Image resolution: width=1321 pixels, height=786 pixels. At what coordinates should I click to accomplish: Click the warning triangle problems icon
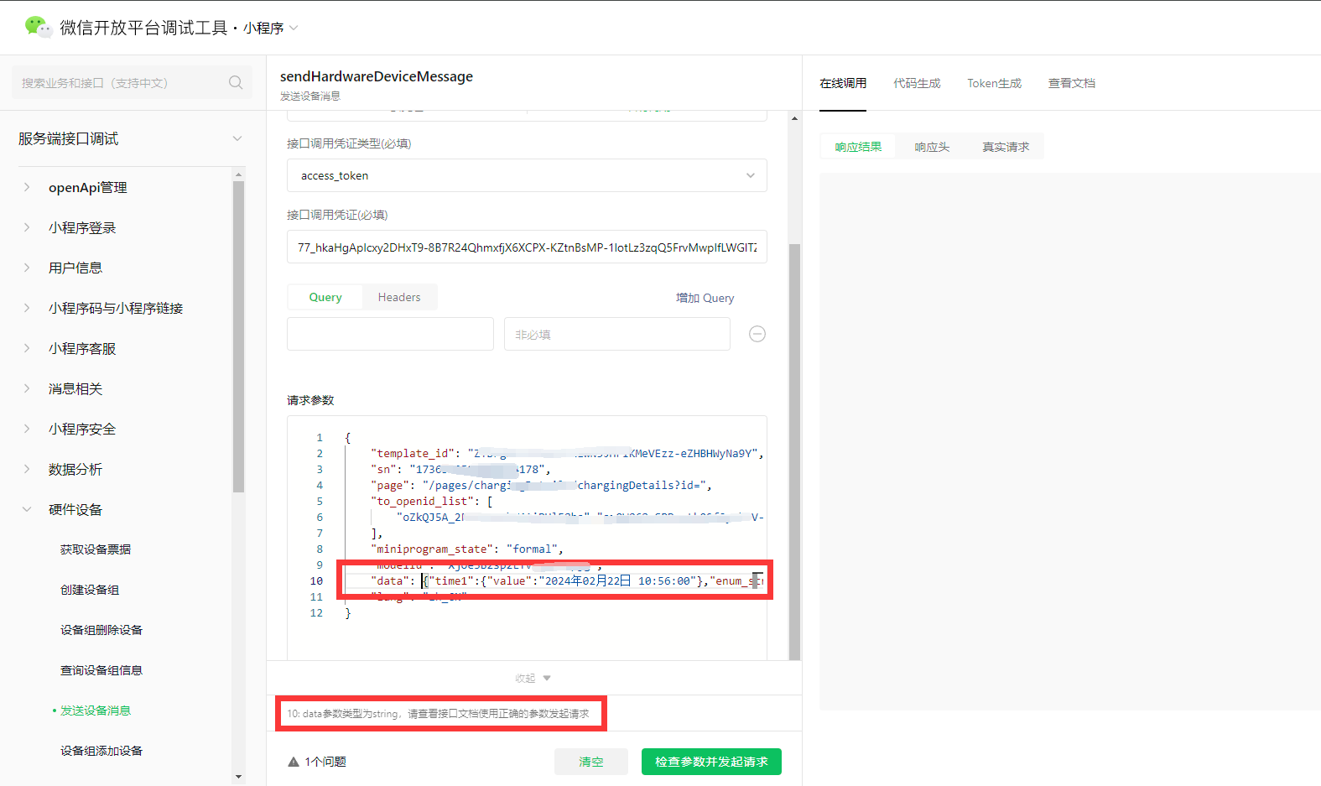(x=294, y=762)
